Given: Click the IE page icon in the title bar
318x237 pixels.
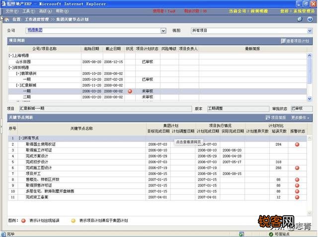Looking at the screenshot, I should [x=3, y=3].
